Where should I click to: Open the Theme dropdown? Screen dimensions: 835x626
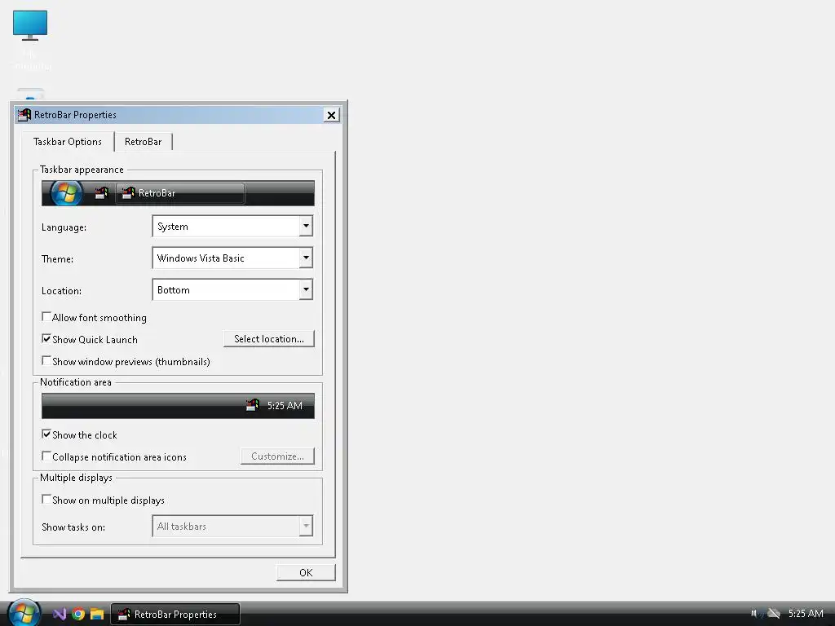point(232,258)
